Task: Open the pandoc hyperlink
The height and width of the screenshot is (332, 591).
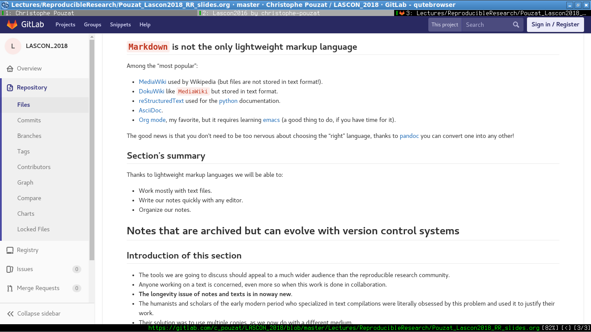Action: 409,136
